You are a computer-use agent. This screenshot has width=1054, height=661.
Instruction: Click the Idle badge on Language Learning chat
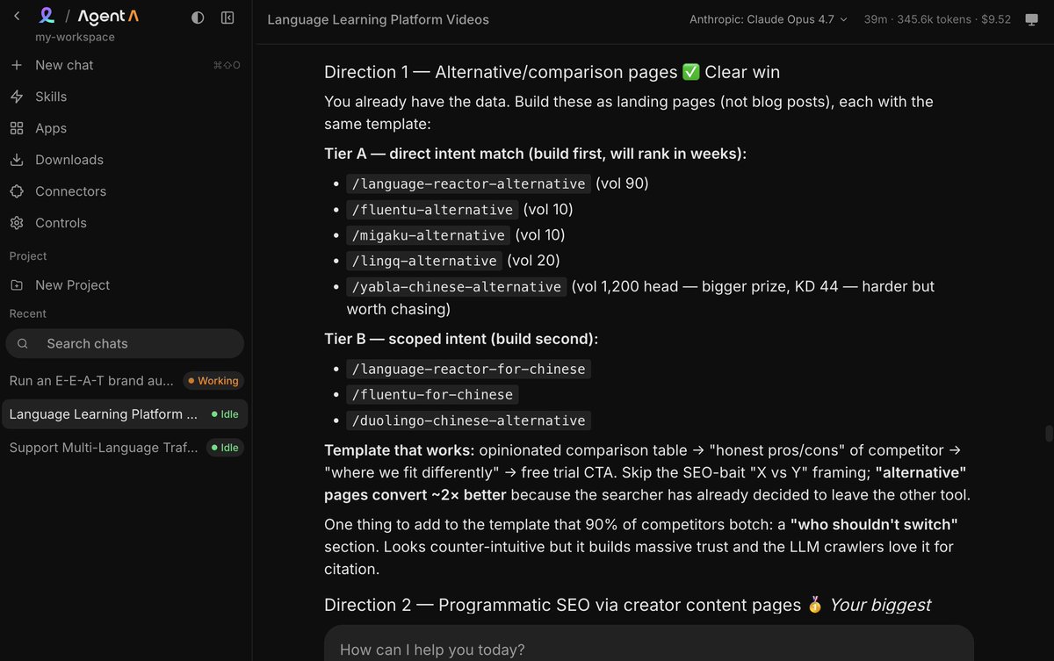[224, 414]
